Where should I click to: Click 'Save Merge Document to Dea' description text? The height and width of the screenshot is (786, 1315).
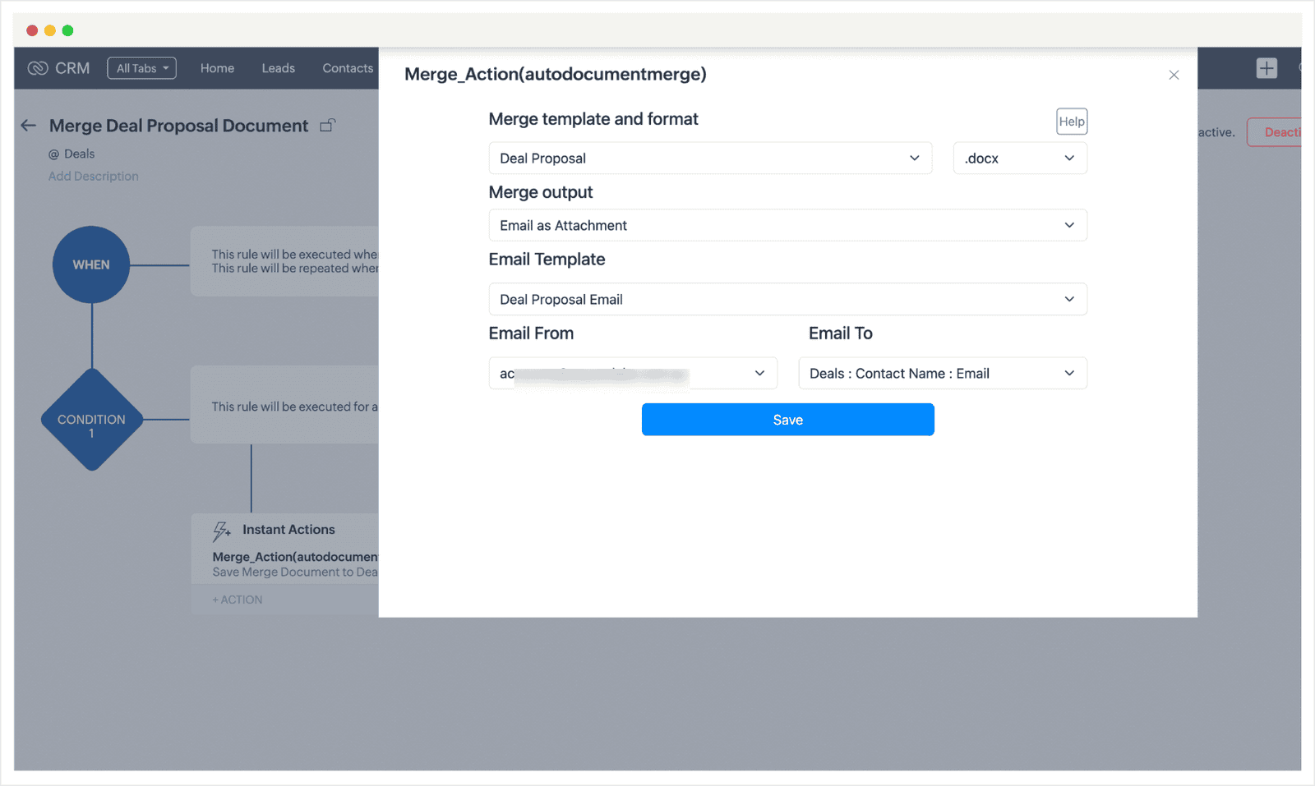tap(295, 572)
